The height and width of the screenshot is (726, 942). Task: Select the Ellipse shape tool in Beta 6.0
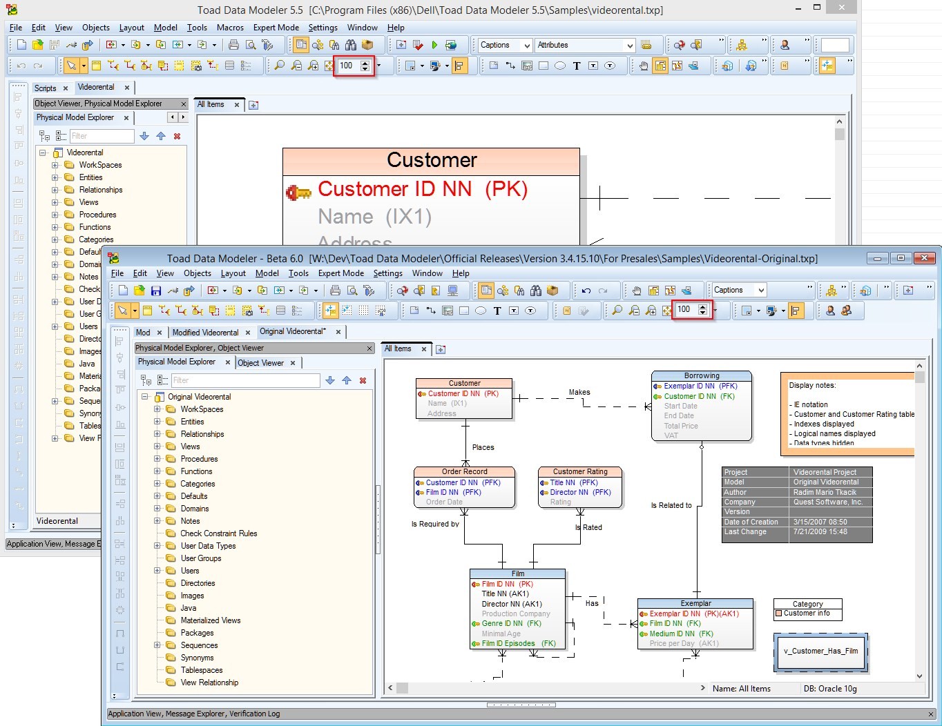[481, 311]
